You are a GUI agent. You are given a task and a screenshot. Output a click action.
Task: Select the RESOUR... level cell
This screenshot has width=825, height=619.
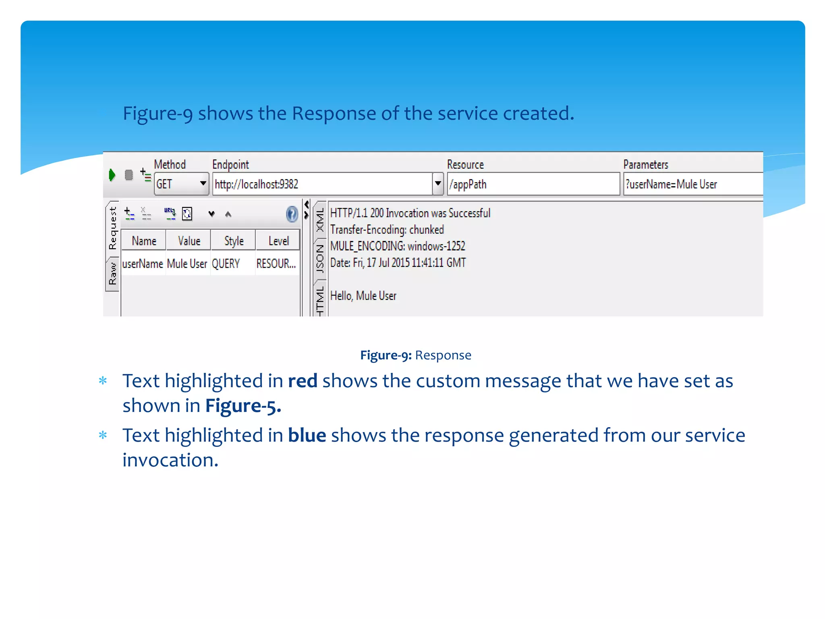click(278, 264)
